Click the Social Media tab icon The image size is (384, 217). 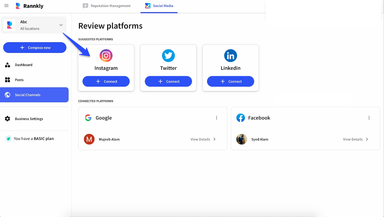(x=147, y=6)
